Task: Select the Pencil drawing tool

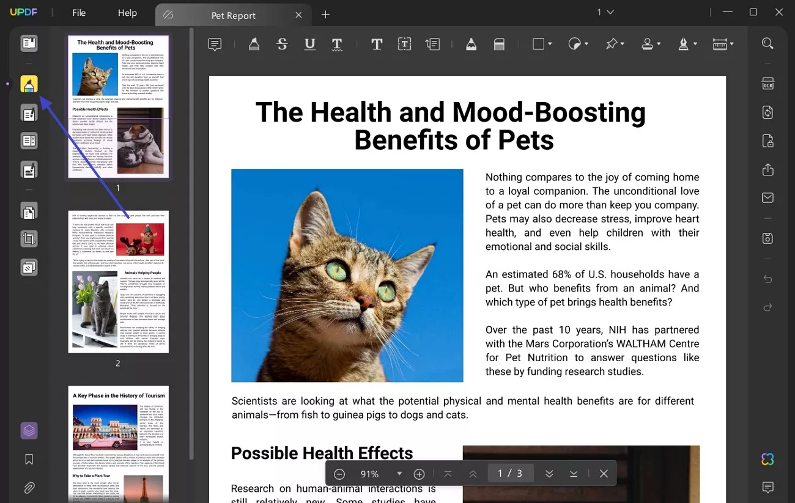Action: click(x=471, y=44)
